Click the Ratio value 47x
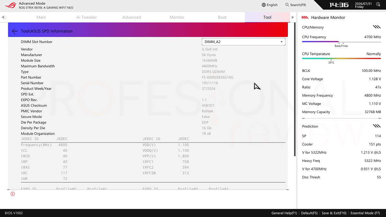Viewport: 386px width, 217px height. [x=378, y=87]
